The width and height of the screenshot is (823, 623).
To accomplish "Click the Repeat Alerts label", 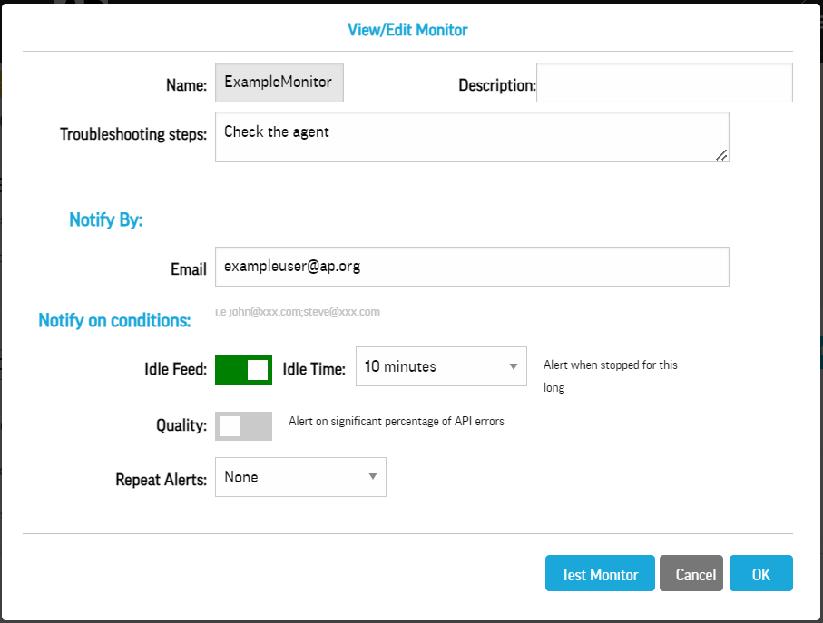I will click(162, 479).
